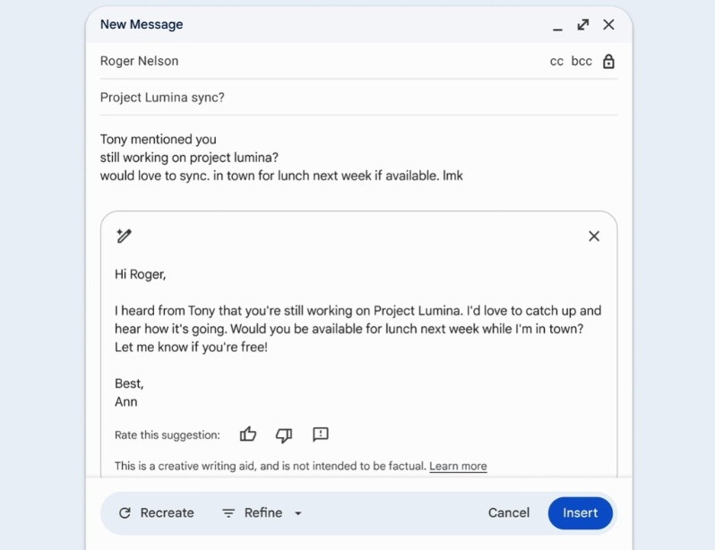The height and width of the screenshot is (550, 715).
Task: Open the Learn more link
Action: 458,466
